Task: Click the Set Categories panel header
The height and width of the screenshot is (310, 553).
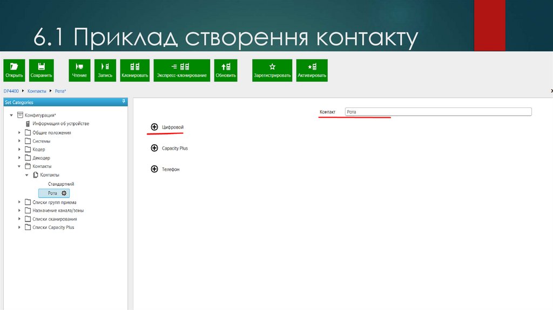Action: pos(65,102)
